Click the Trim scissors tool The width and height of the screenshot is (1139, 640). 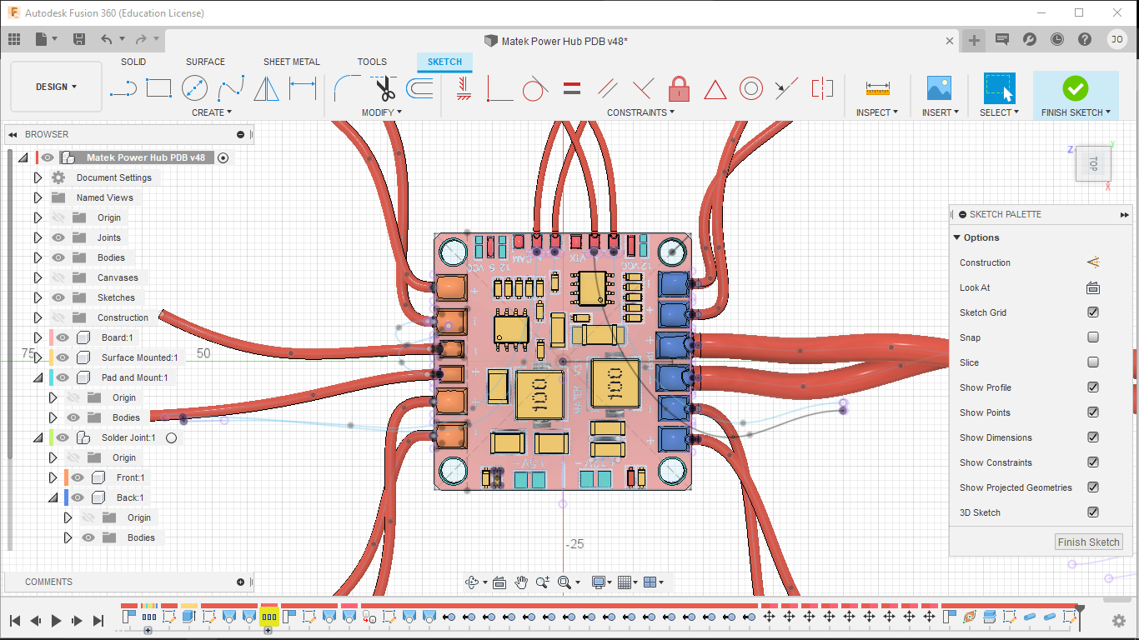(x=384, y=87)
